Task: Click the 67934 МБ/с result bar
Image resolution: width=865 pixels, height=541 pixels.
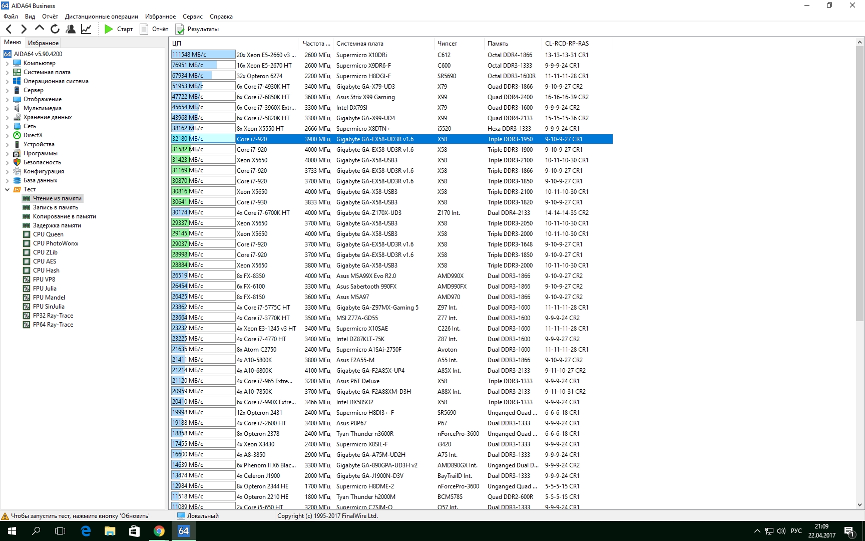Action: [x=203, y=76]
